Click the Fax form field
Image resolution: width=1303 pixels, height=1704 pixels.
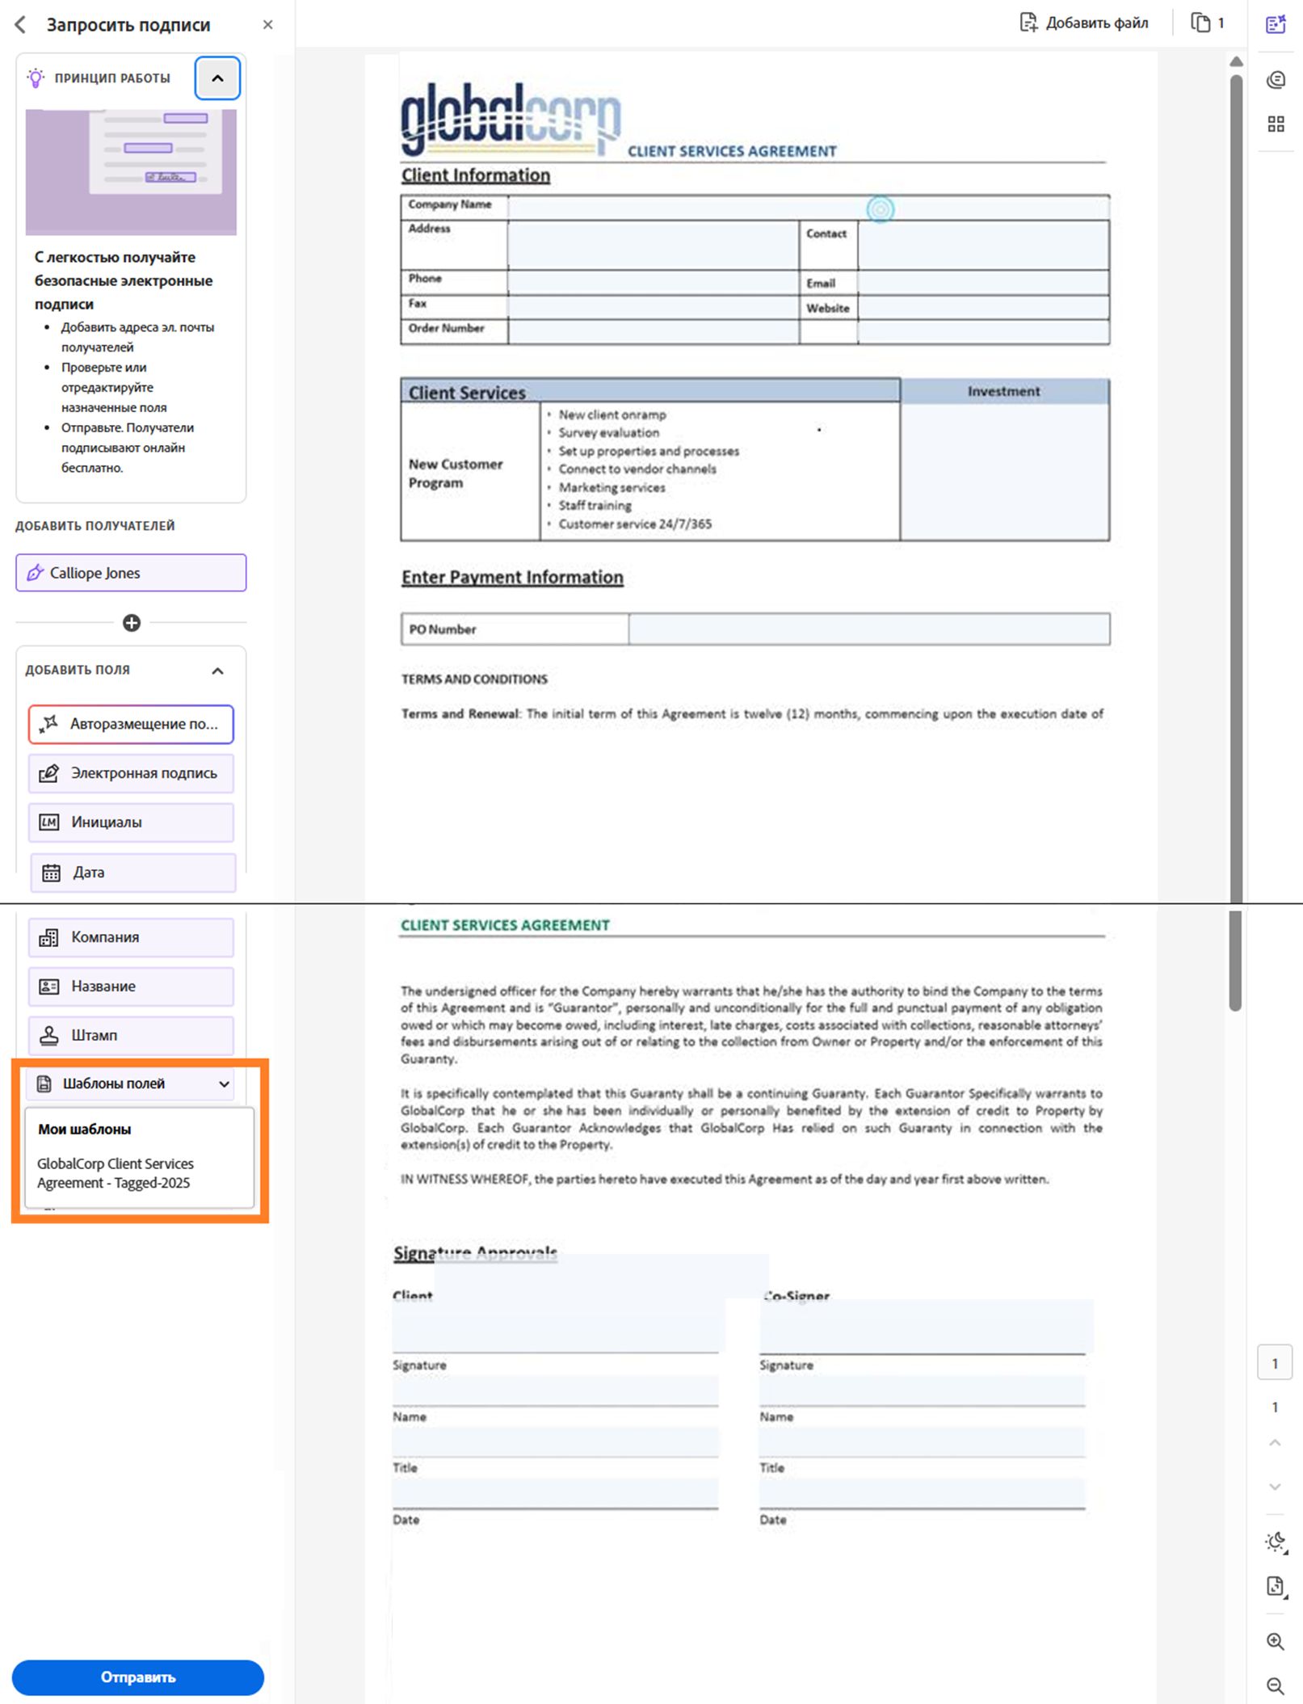coord(653,306)
